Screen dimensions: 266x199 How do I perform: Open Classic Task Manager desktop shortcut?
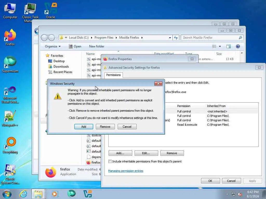pyautogui.click(x=30, y=12)
